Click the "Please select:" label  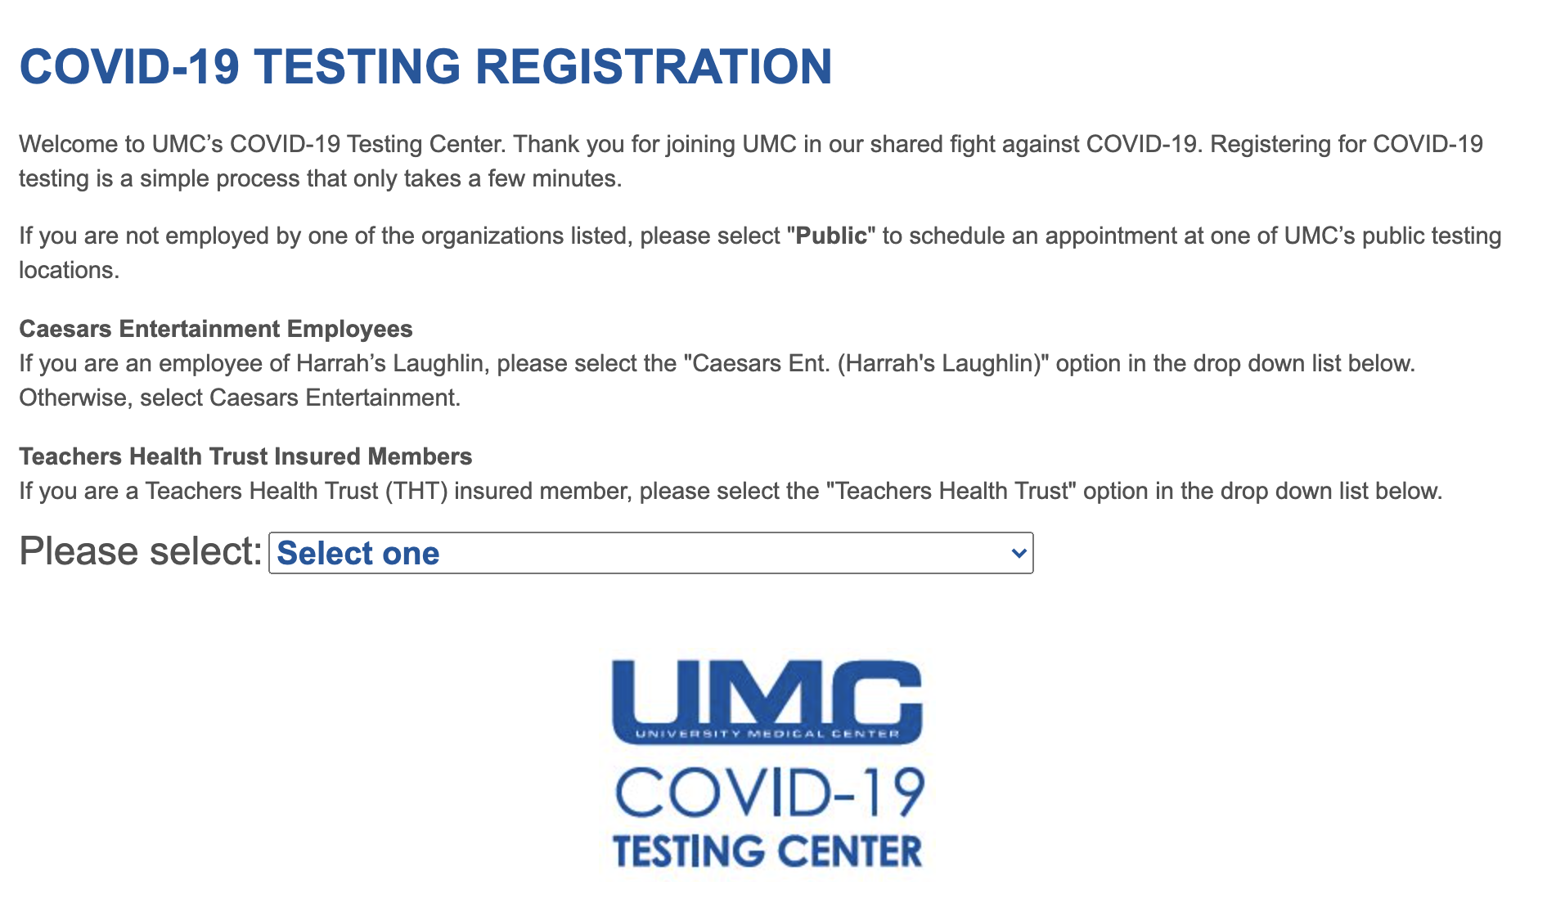[140, 551]
